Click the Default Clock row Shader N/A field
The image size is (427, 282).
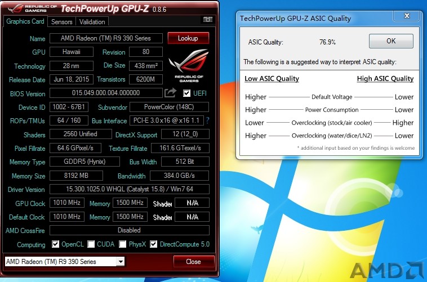[x=192, y=217]
